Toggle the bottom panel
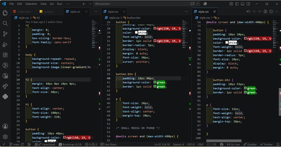The image size is (281, 147). (x=243, y=4)
